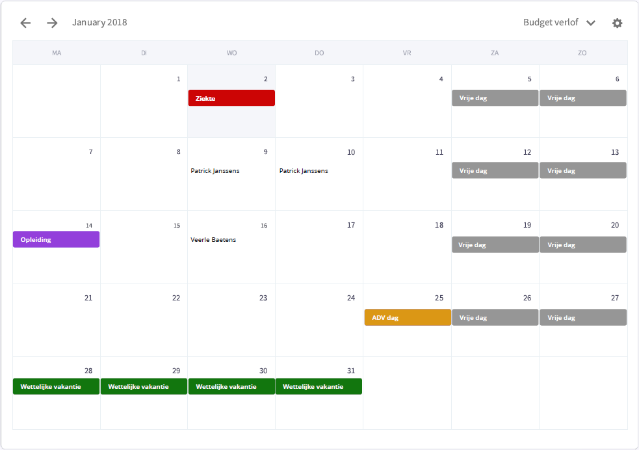Select day 22 in the calendar

[144, 321]
